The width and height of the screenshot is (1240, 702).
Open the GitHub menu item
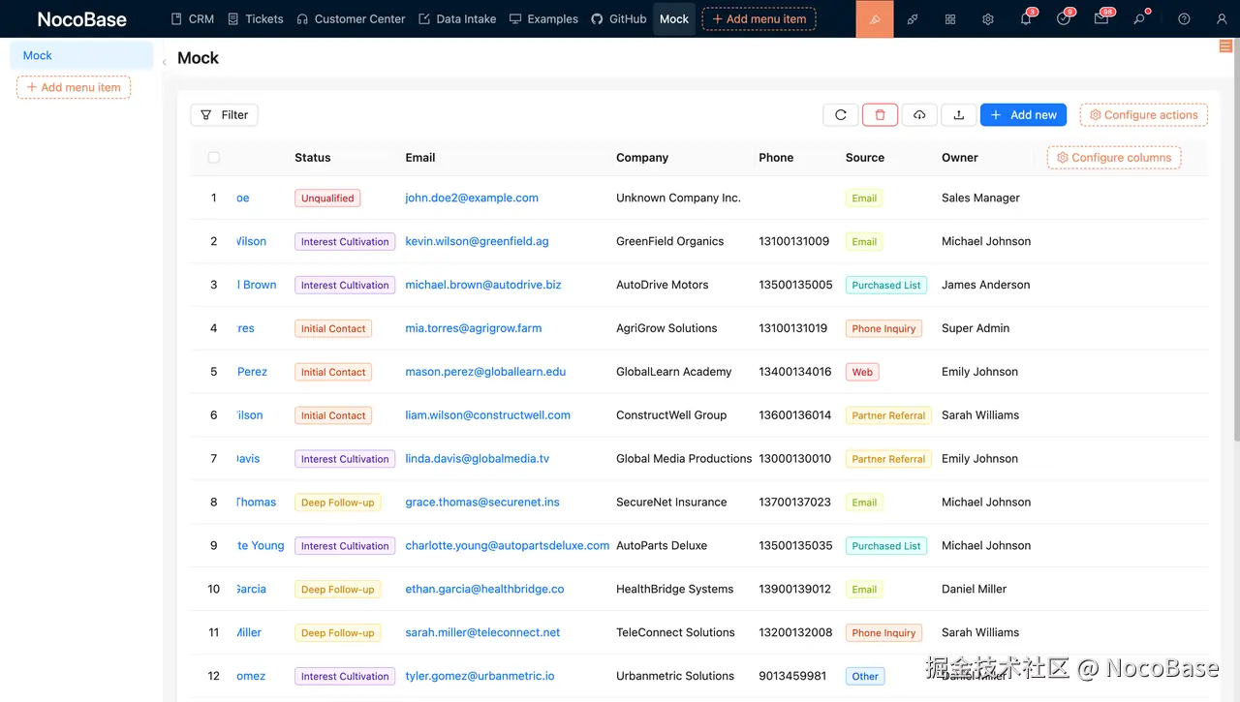click(x=619, y=18)
